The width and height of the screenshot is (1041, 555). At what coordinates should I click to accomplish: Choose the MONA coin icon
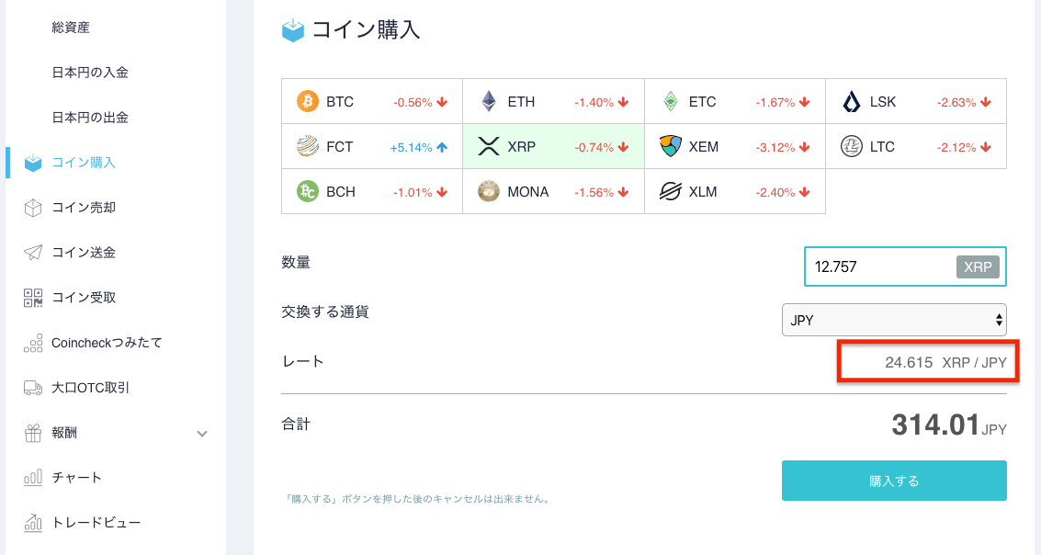point(489,191)
